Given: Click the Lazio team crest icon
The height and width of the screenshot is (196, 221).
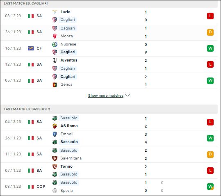Looking at the screenshot, I should coord(55,12).
